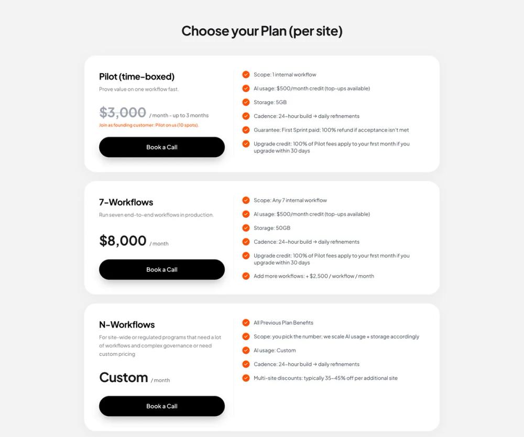The height and width of the screenshot is (437, 524).
Task: Select the checkmark beside Add more workflows
Action: coord(246,276)
